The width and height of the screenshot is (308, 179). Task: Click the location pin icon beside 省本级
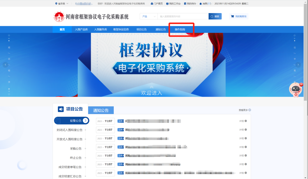56,3
